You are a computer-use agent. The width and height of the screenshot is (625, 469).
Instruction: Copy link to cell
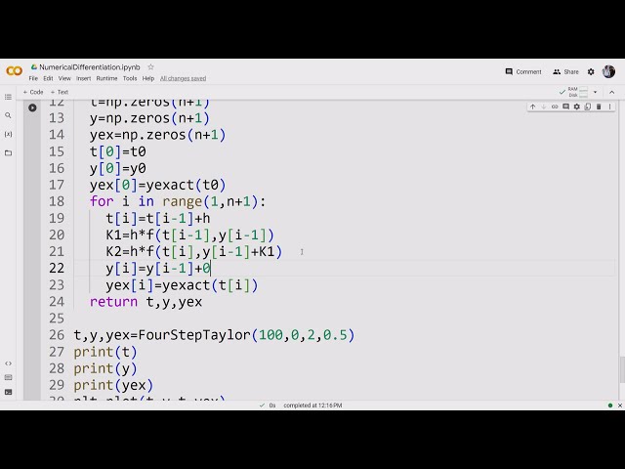coord(555,107)
